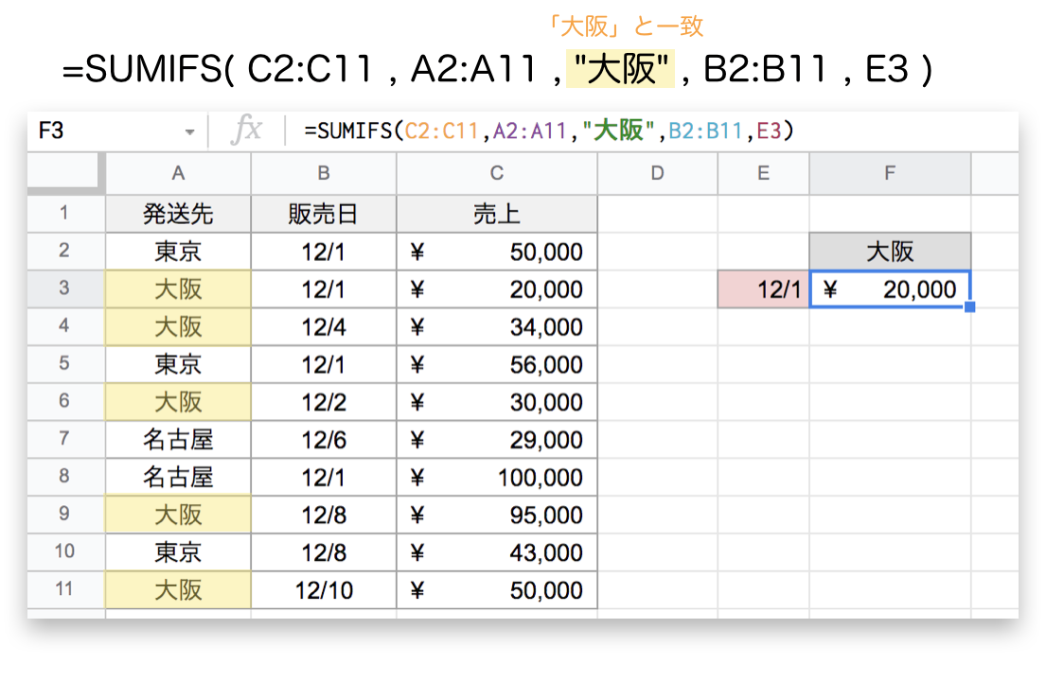Select column A header
Screen dimensions: 1064x681
[x=179, y=174]
